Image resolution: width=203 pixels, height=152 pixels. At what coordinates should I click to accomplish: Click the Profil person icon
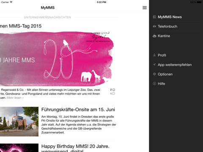click(x=154, y=55)
